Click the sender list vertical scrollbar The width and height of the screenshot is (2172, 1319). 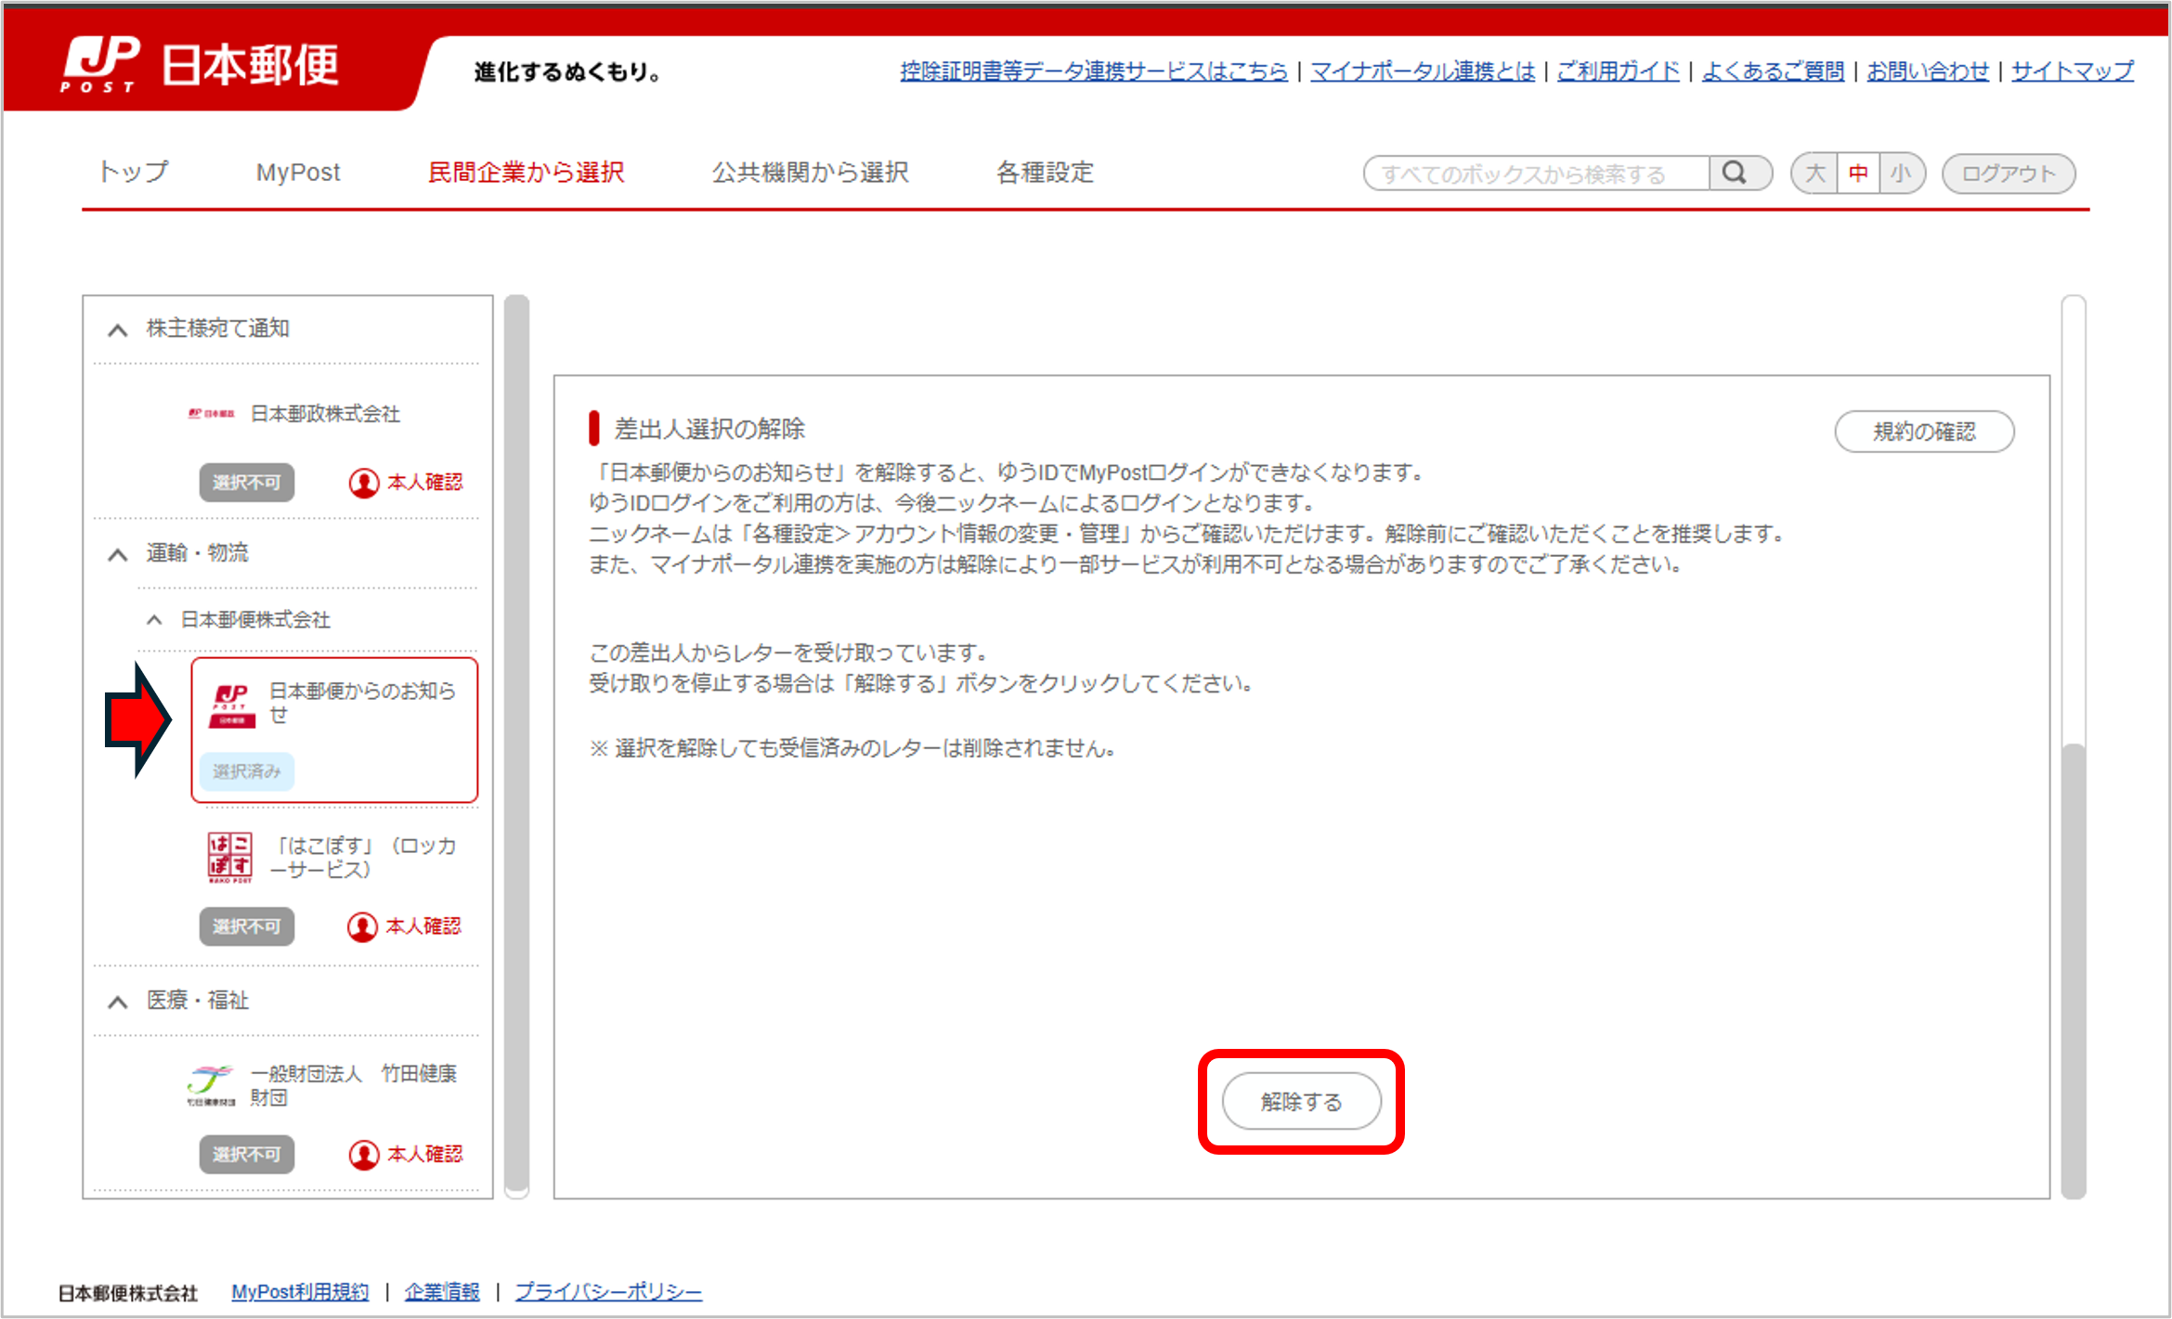[517, 743]
